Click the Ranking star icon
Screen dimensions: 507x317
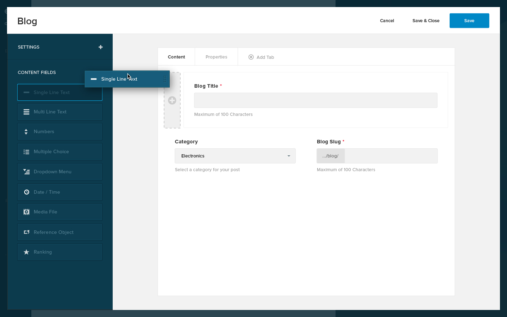[x=26, y=252]
